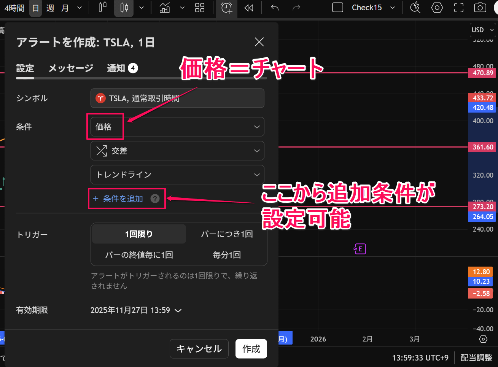Open the 価格 condition dropdown
Viewport: 498px width, 367px height.
(x=177, y=127)
